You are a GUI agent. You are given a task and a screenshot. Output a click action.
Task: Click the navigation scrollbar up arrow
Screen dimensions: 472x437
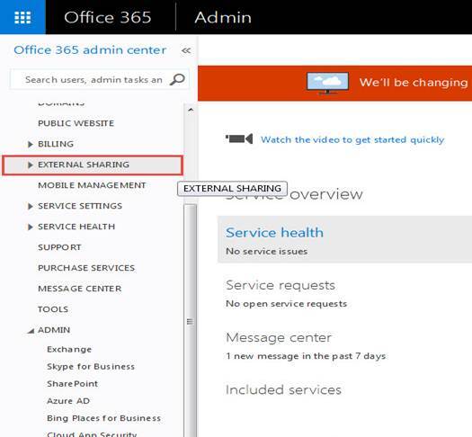tap(191, 110)
